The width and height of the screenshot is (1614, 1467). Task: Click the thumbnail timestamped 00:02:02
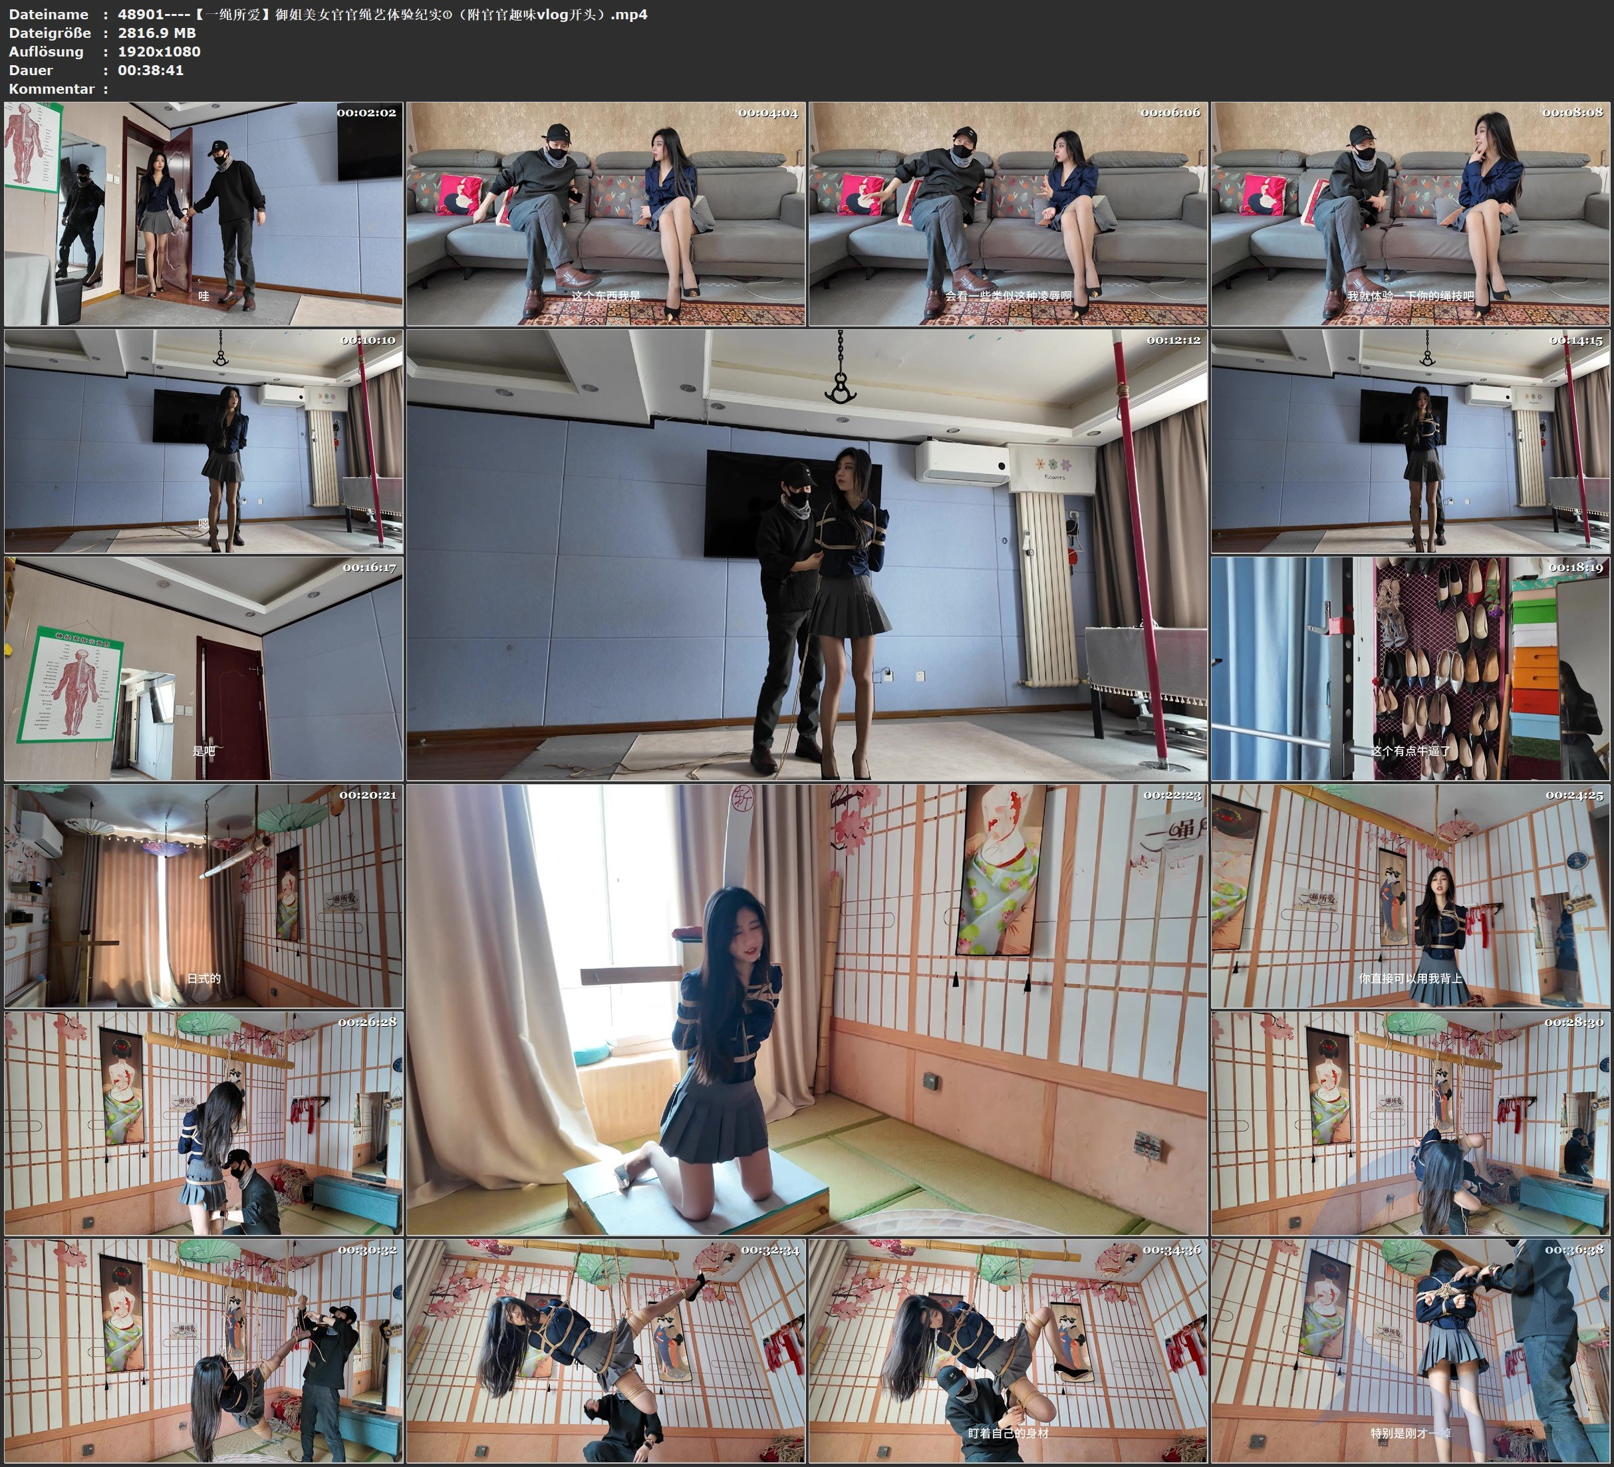pos(203,214)
